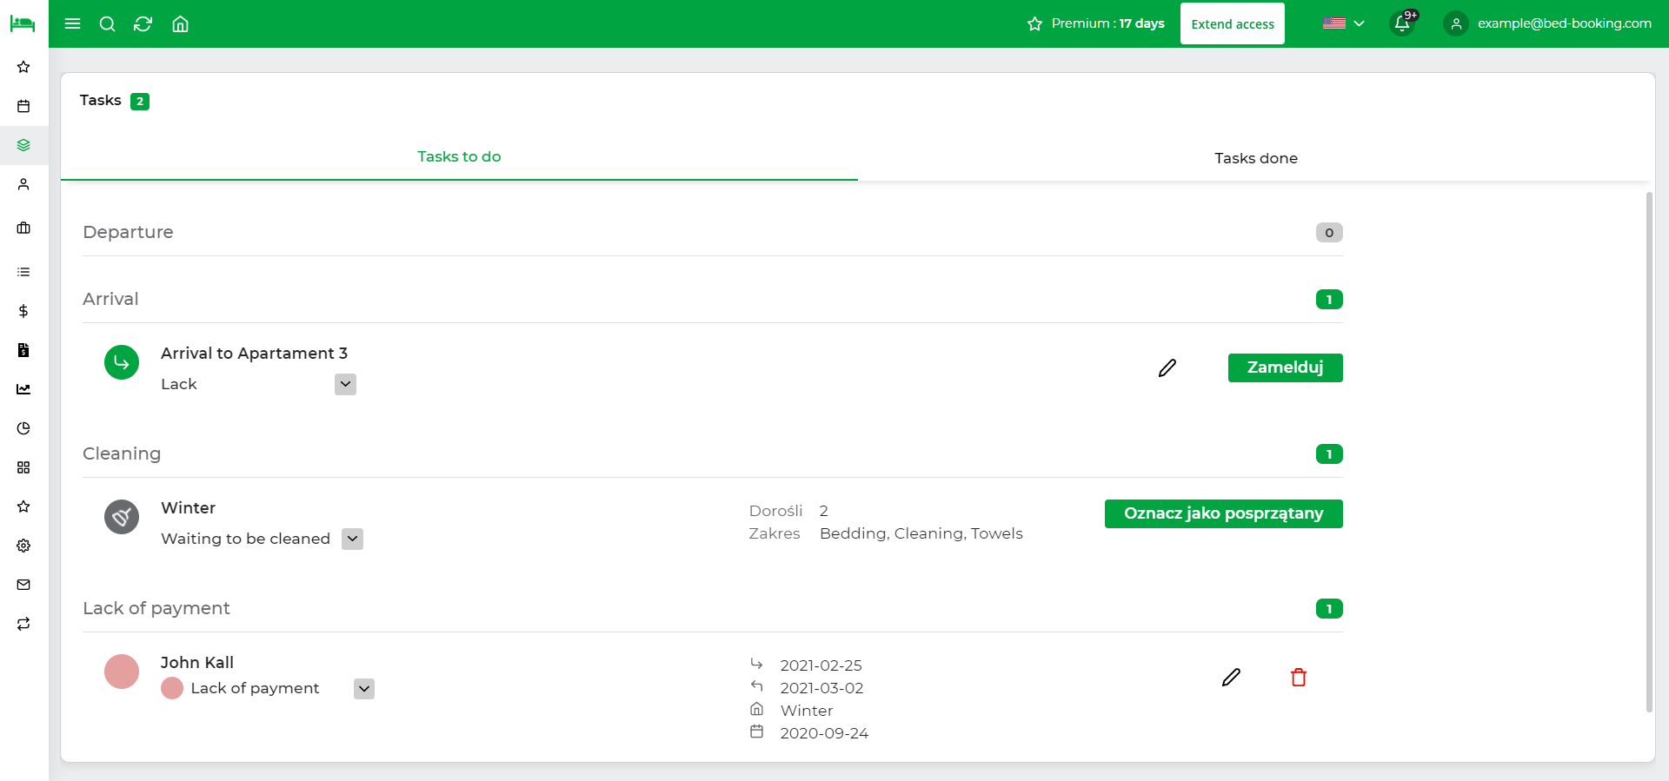Switch to Tasks to do tab
This screenshot has height=781, width=1669.
point(459,156)
